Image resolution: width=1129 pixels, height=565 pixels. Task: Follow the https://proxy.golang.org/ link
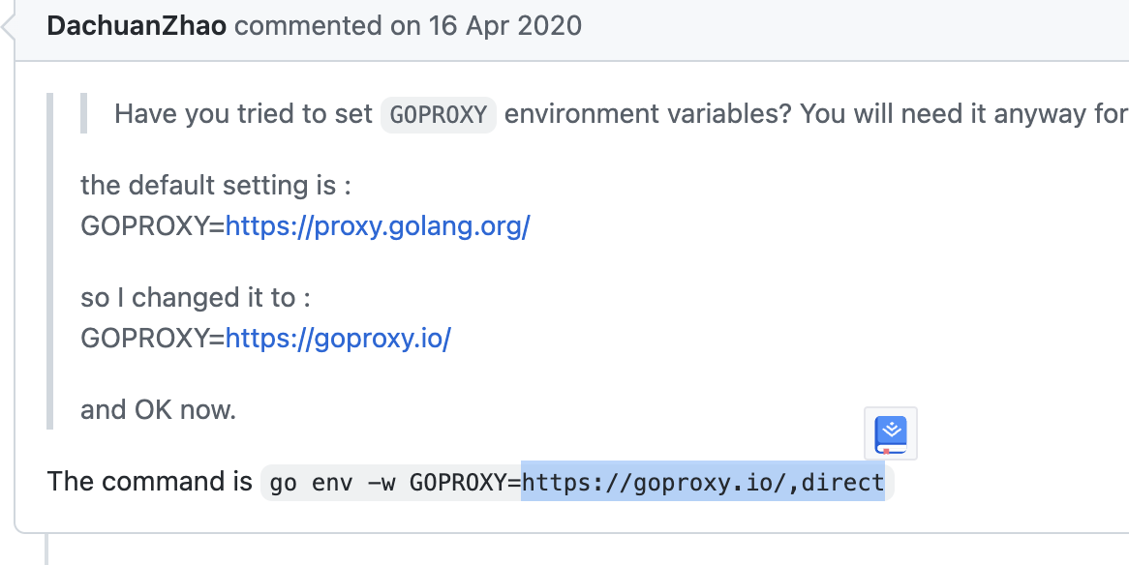[378, 226]
